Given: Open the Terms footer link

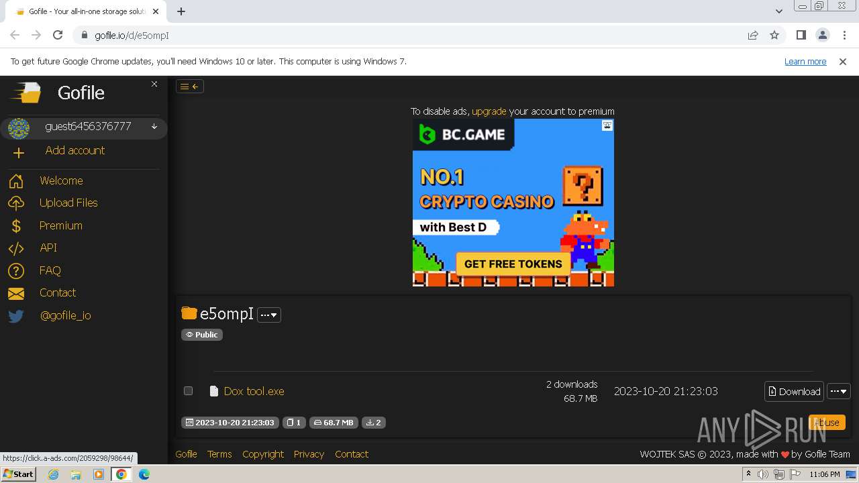Looking at the screenshot, I should pos(219,454).
